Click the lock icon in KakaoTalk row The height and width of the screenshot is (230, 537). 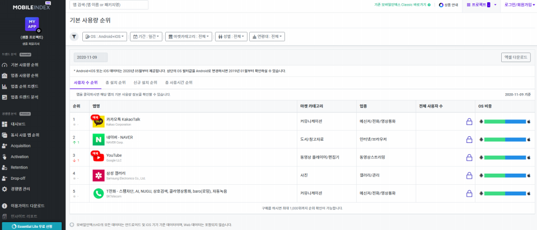[469, 122]
